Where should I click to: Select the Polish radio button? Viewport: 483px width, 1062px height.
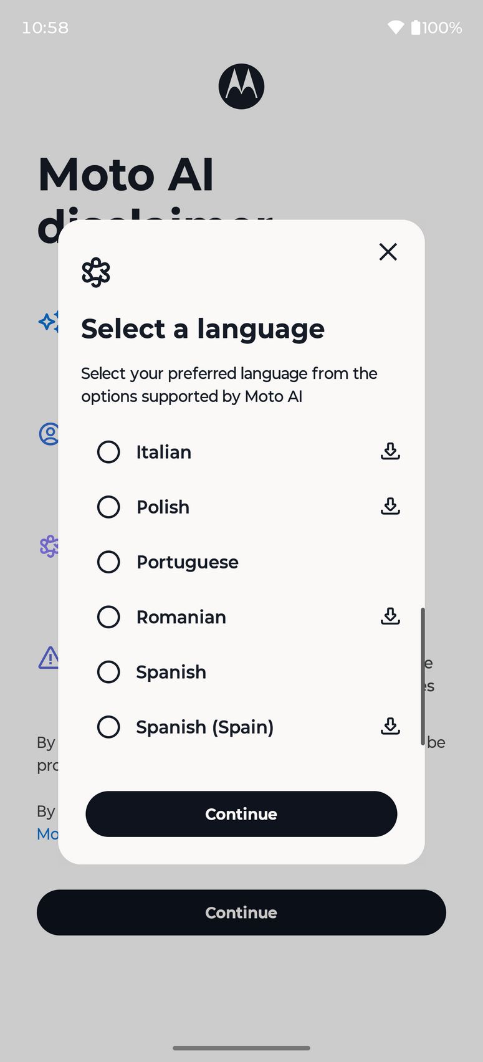[108, 507]
